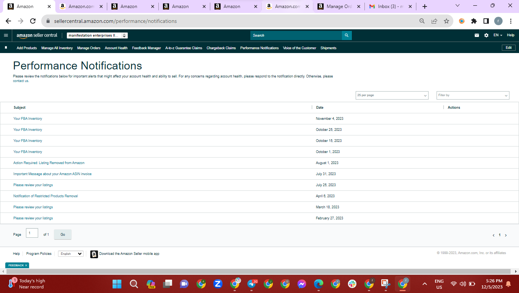Open Manage All Inventory

57,48
